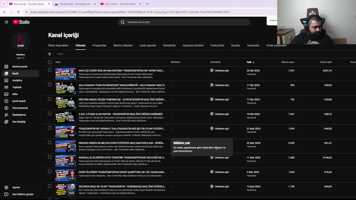This screenshot has width=356, height=200.
Task: Click the descending arrow next to Tarih
Action: point(254,62)
